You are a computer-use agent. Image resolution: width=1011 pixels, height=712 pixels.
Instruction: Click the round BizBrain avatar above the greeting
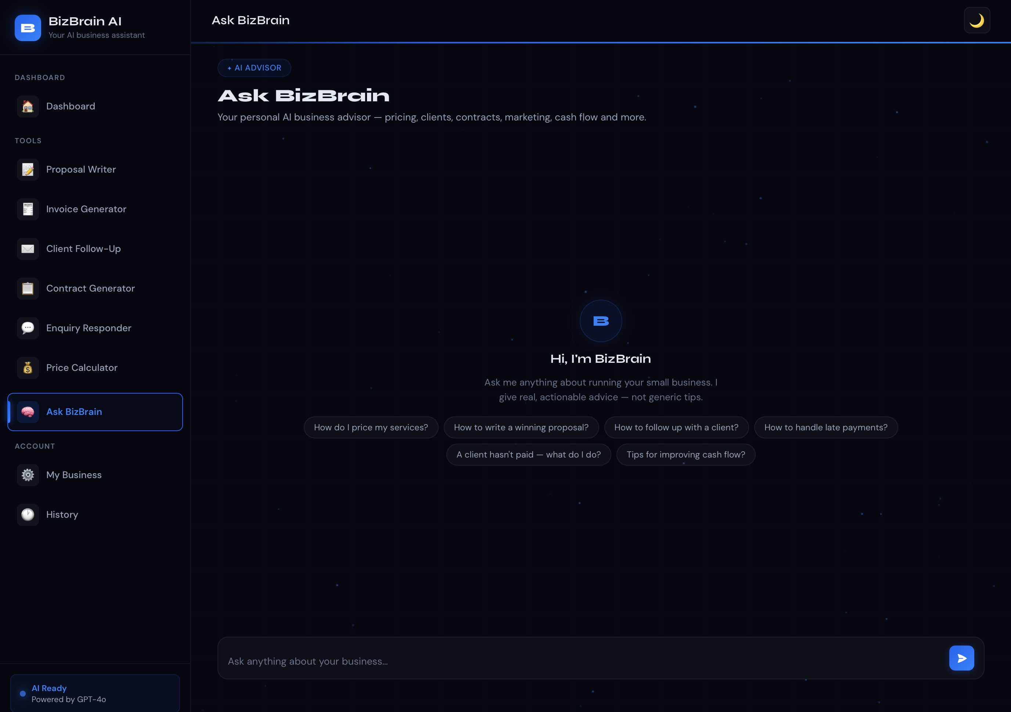pyautogui.click(x=601, y=321)
